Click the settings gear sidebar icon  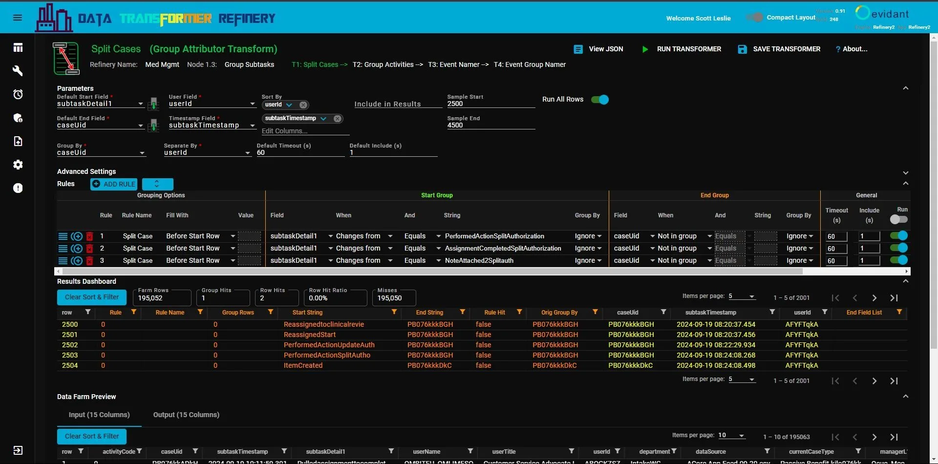(x=18, y=165)
